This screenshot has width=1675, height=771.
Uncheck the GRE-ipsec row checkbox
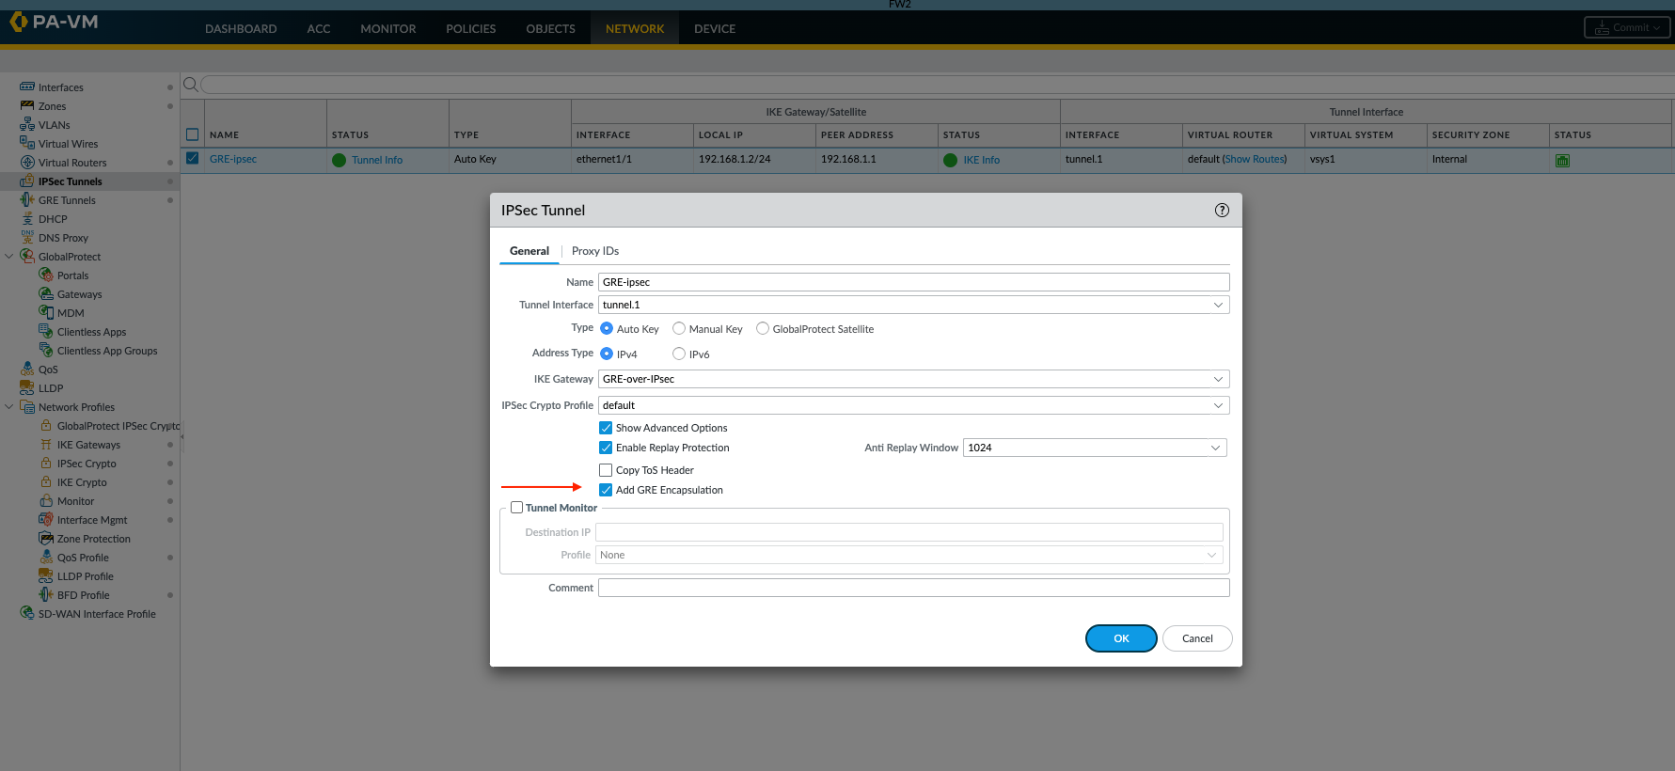[x=193, y=159]
